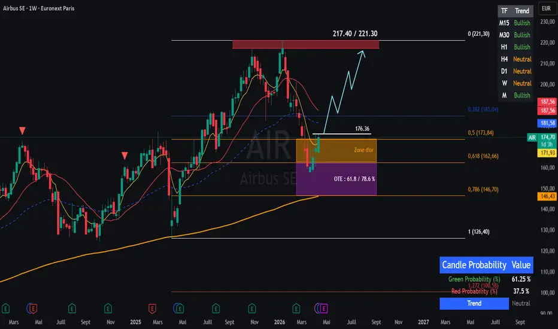The image size is (558, 329).
Task: Select the H4 Neutral row
Action: (x=515, y=59)
